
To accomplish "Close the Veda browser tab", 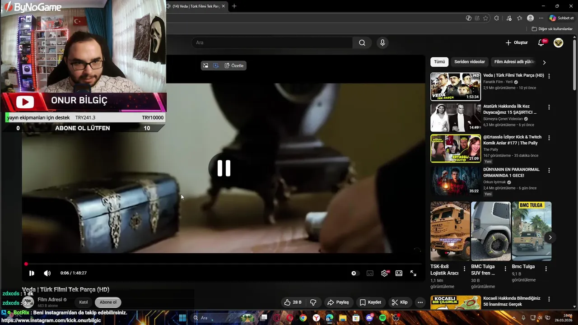I will [x=223, y=6].
